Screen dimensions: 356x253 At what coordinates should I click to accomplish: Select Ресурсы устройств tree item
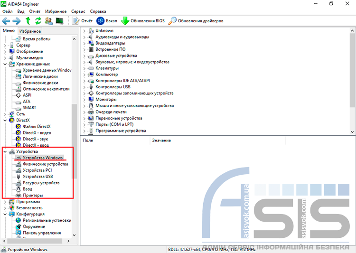pos(41,183)
